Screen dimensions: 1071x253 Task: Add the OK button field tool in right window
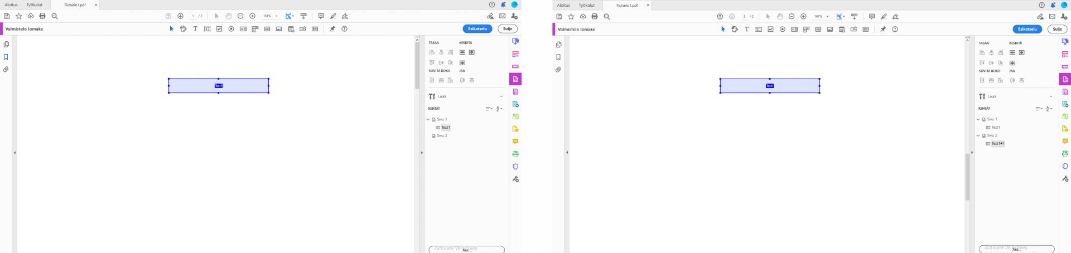coord(818,30)
